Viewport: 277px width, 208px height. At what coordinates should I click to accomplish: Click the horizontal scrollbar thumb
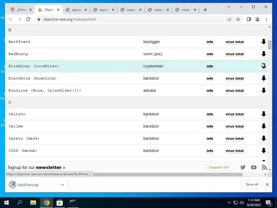point(168,175)
